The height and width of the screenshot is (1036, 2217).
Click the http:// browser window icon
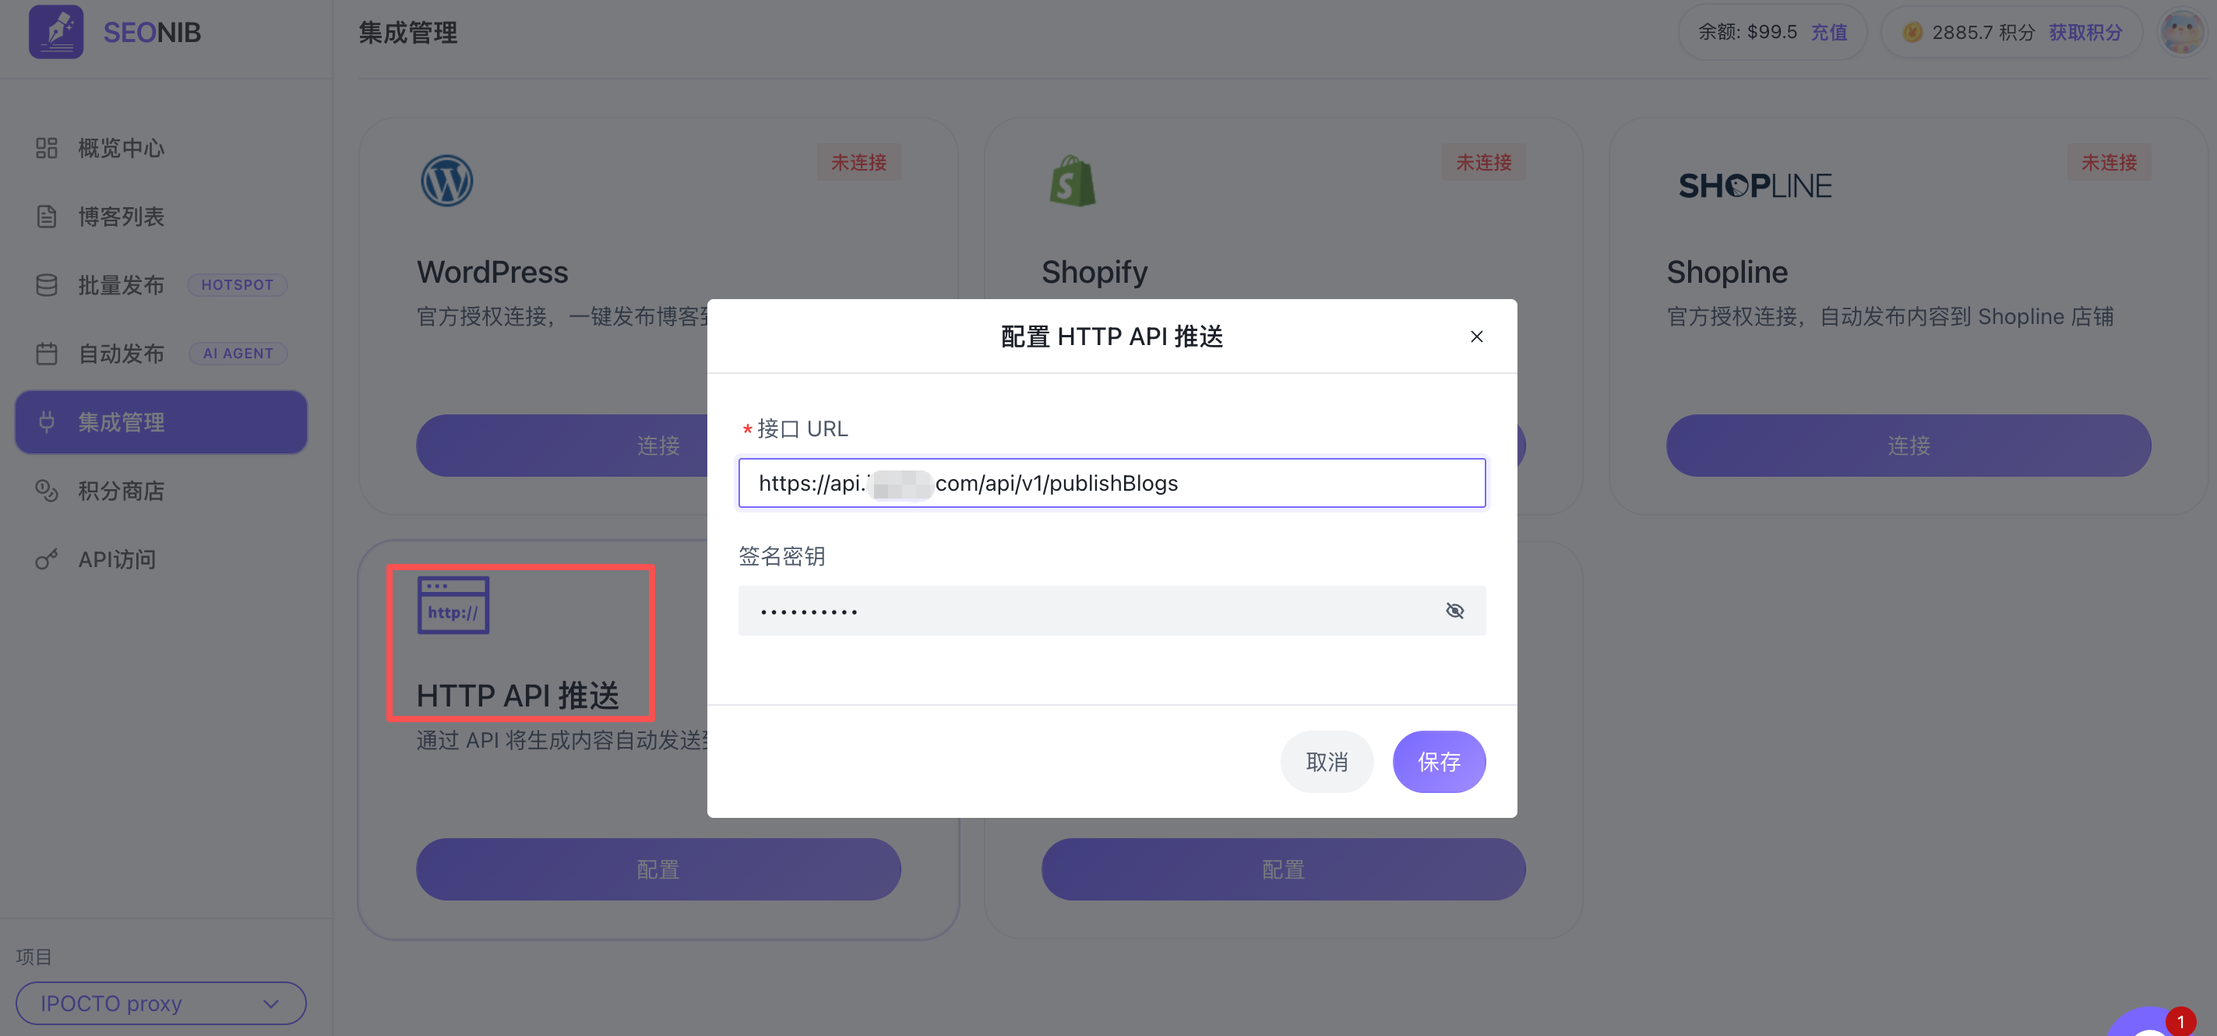[453, 605]
